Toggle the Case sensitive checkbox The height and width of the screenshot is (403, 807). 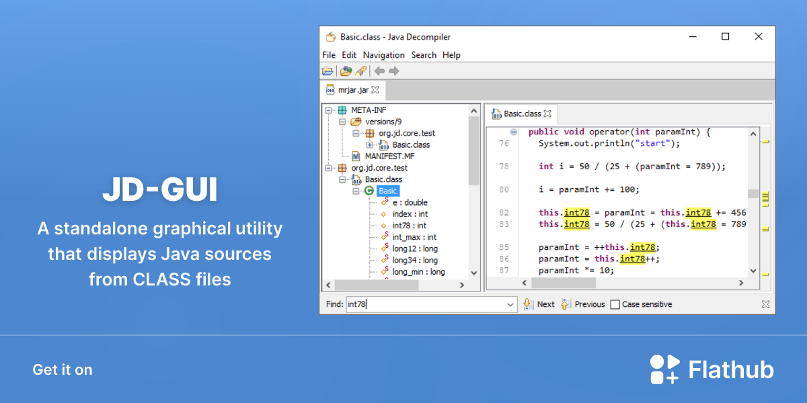pos(615,304)
